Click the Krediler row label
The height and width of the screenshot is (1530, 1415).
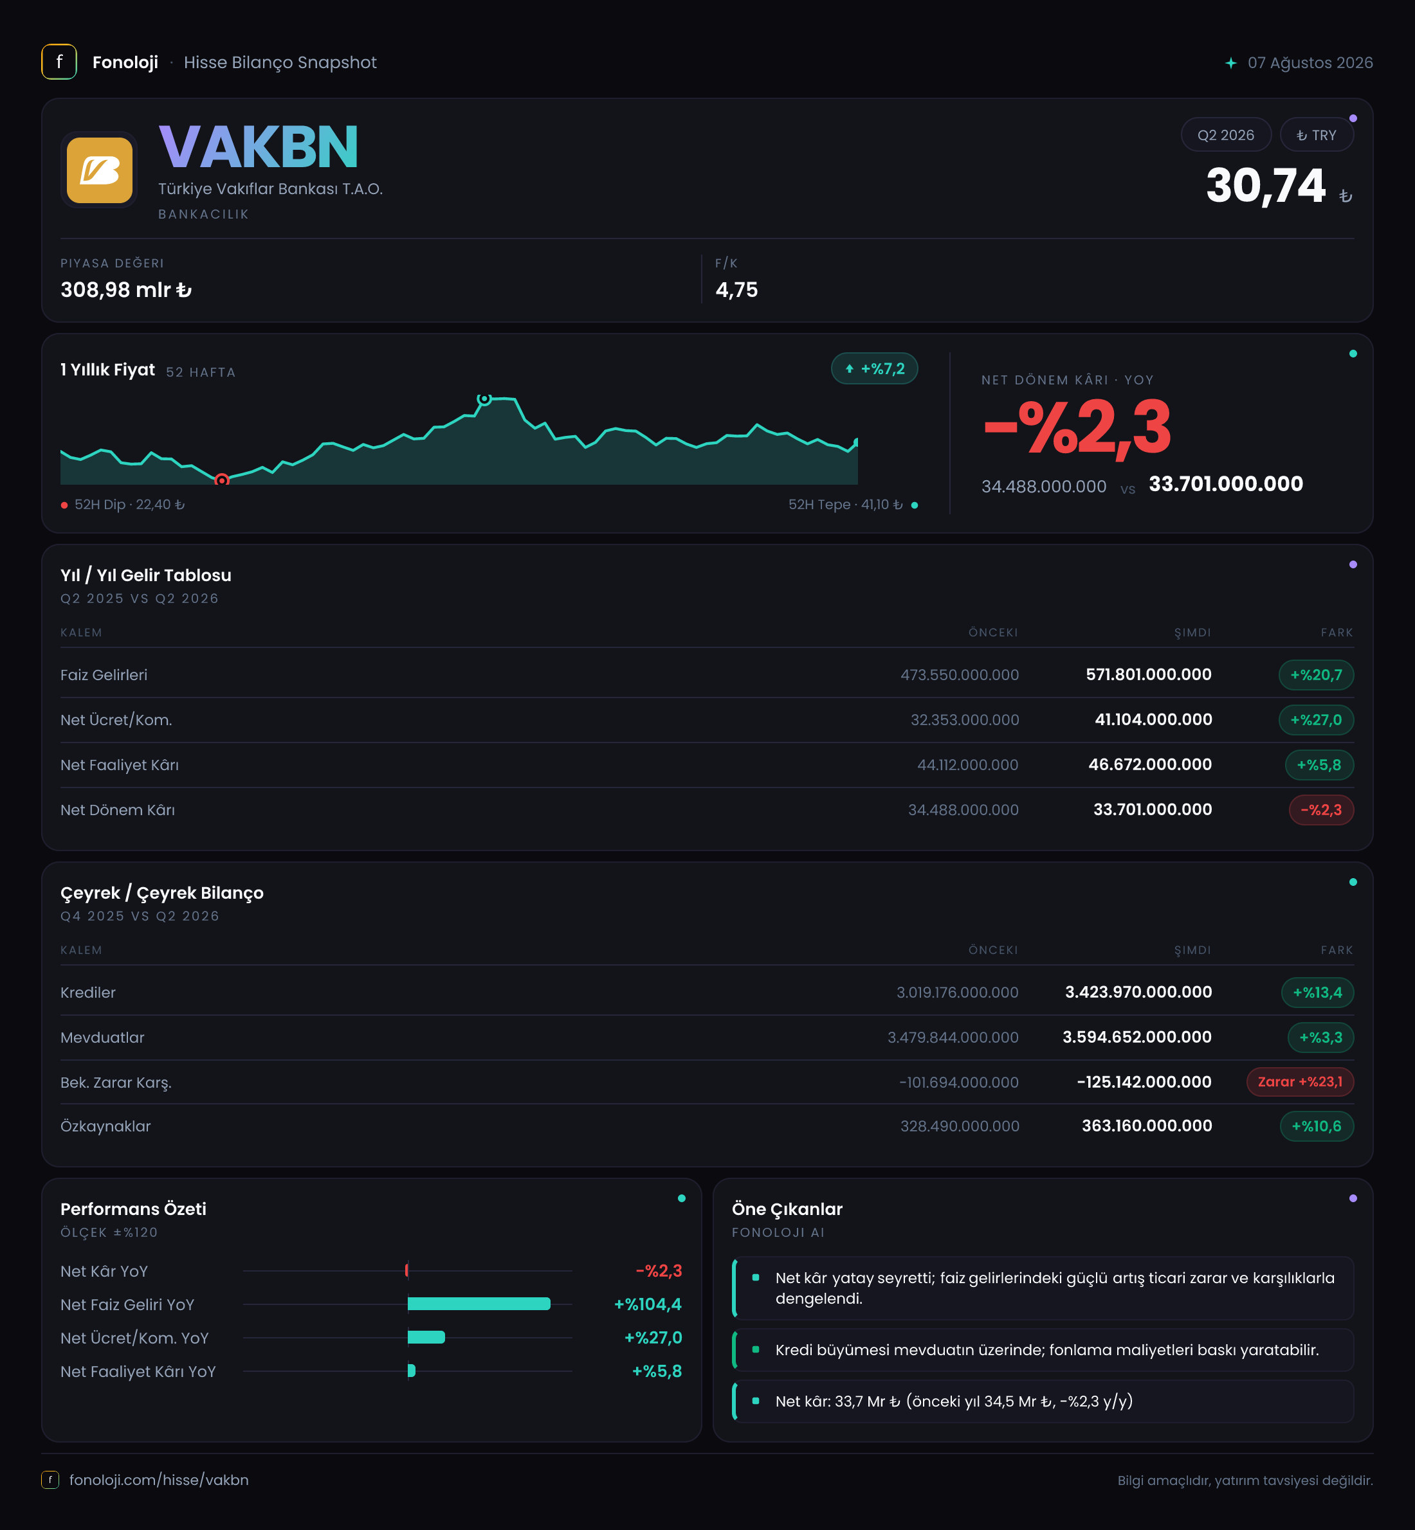click(88, 993)
